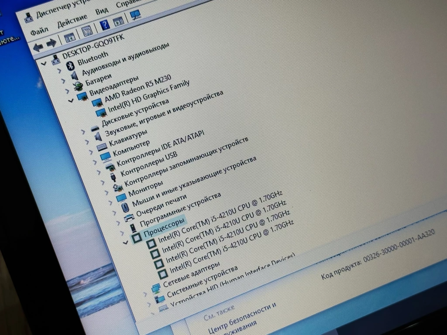Click the См. также heading in System window
This screenshot has height=335, width=447.
click(x=219, y=312)
